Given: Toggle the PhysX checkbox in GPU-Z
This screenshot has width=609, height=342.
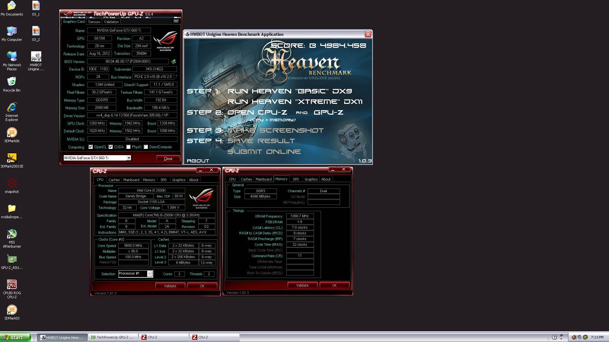Looking at the screenshot, I should tap(128, 147).
